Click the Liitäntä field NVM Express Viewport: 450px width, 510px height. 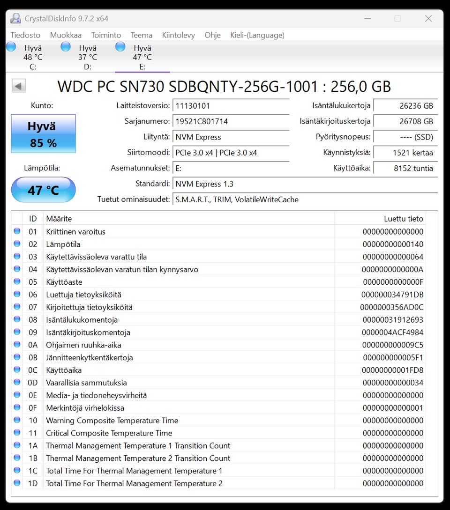(x=231, y=137)
